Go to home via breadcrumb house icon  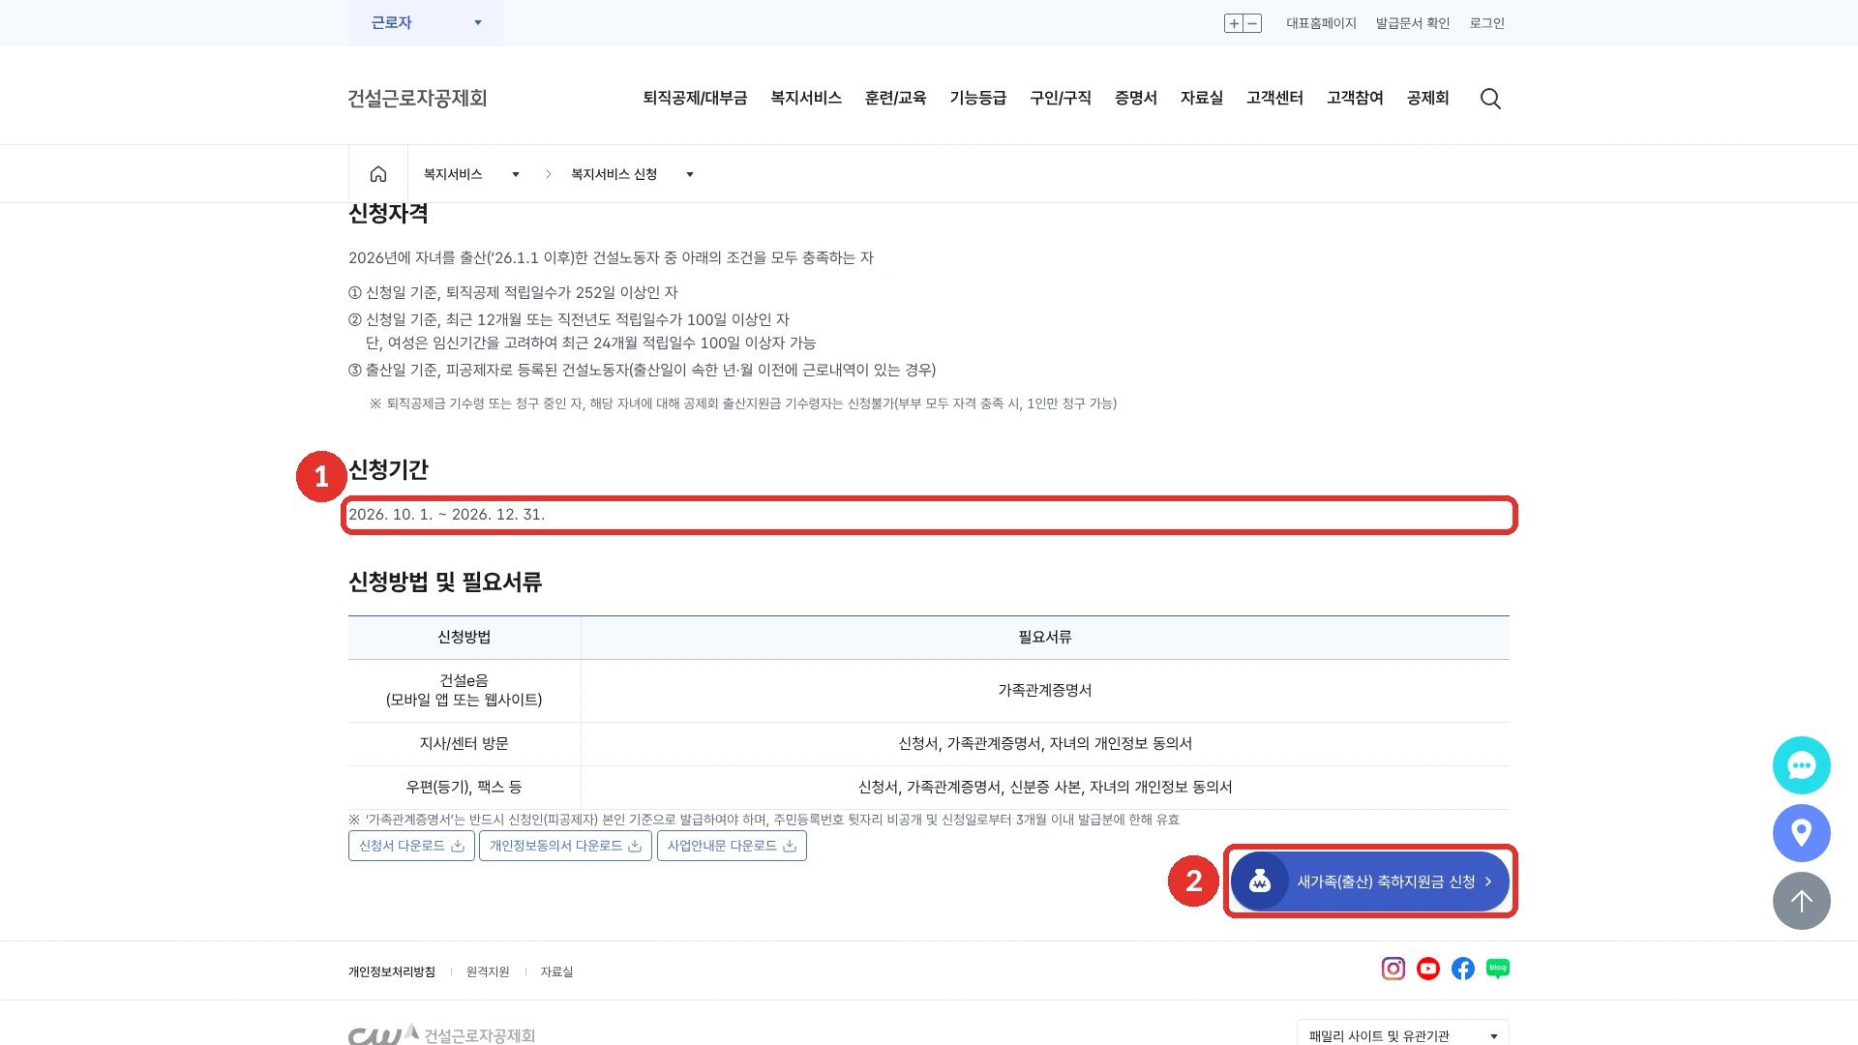(x=378, y=174)
